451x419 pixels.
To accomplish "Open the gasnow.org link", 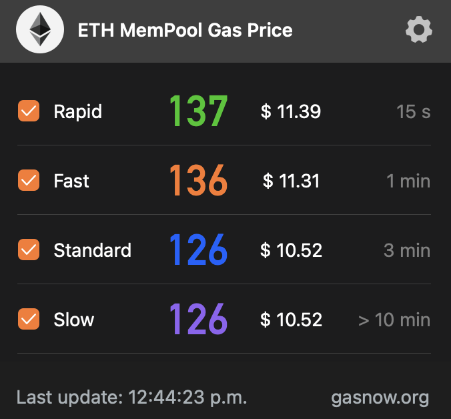I will coord(380,398).
